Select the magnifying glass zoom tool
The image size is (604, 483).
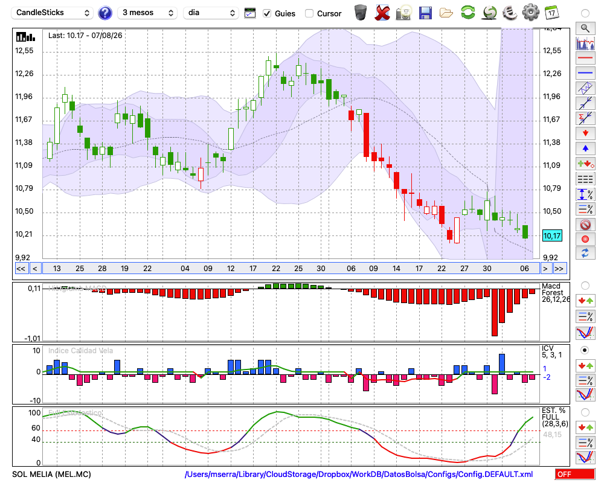tap(585, 28)
